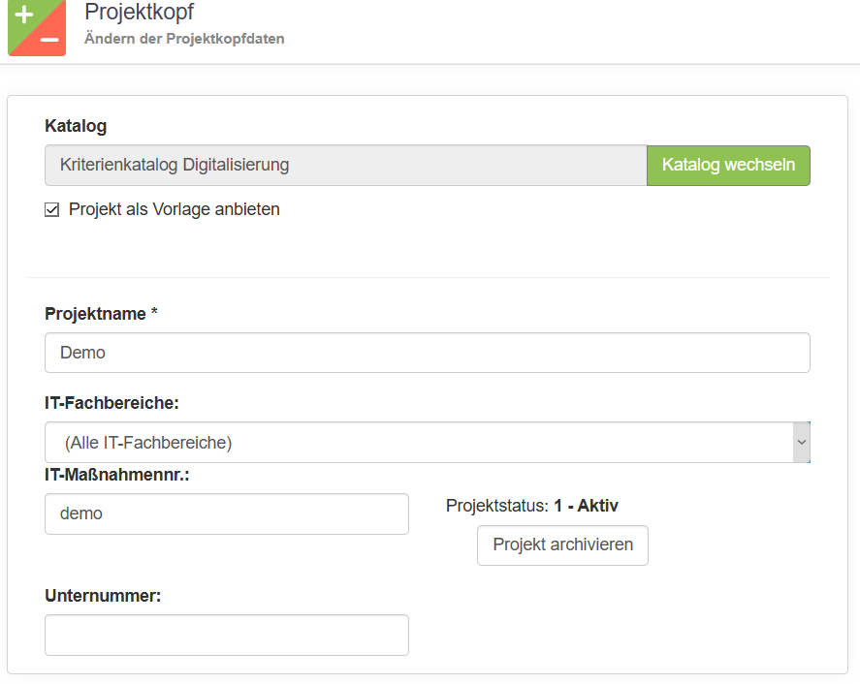Click the 'Projekt als Vorlage anbieten' label text
Screen dimensions: 860x684
(x=174, y=209)
